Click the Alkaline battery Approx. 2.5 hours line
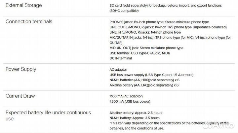 [136, 113]
